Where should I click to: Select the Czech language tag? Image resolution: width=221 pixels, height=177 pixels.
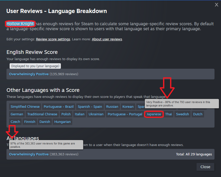[x=15, y=122]
